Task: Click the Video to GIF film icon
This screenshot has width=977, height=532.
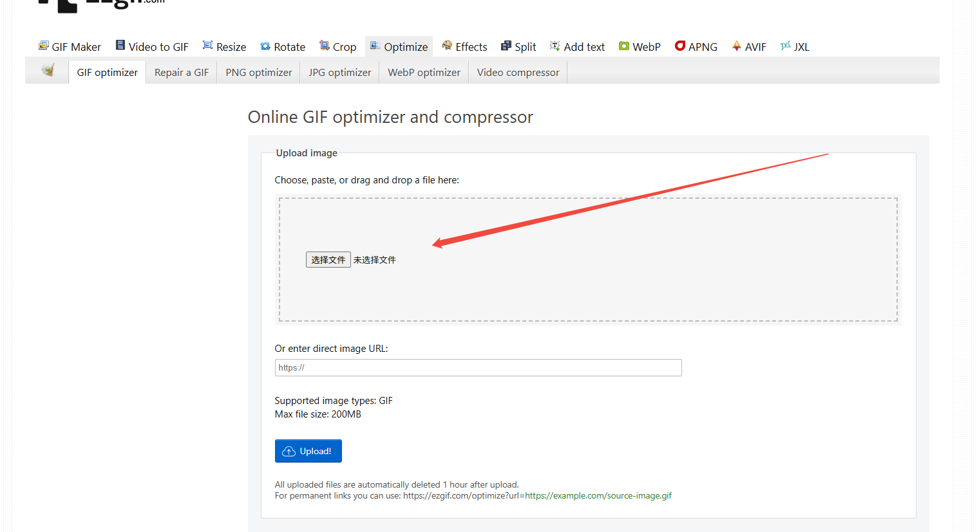Action: coord(120,45)
